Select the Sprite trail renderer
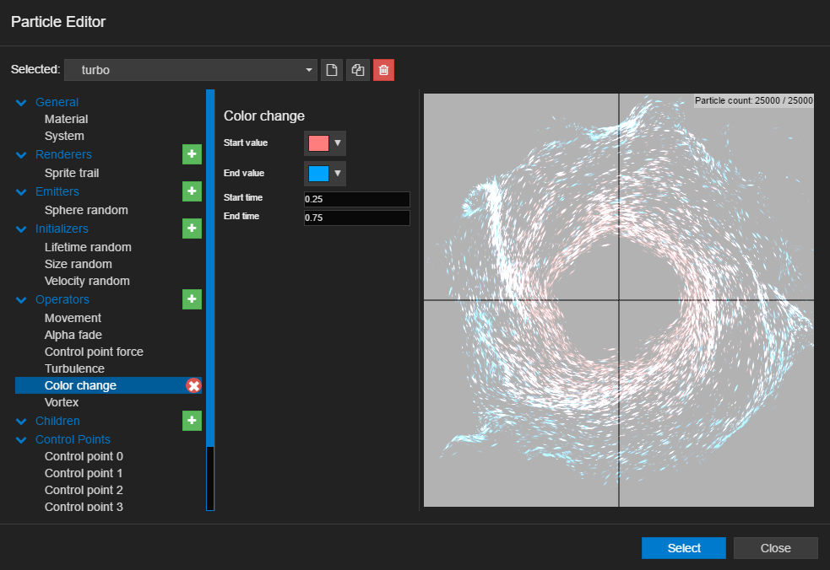This screenshot has width=830, height=570. [72, 173]
